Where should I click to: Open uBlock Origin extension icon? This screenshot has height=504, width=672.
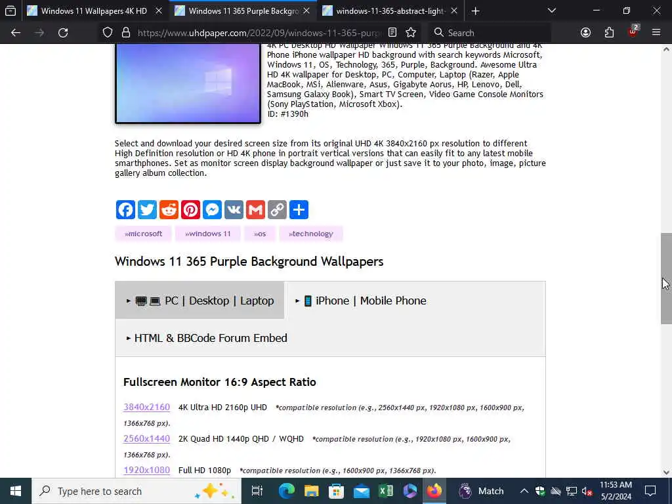[633, 31]
